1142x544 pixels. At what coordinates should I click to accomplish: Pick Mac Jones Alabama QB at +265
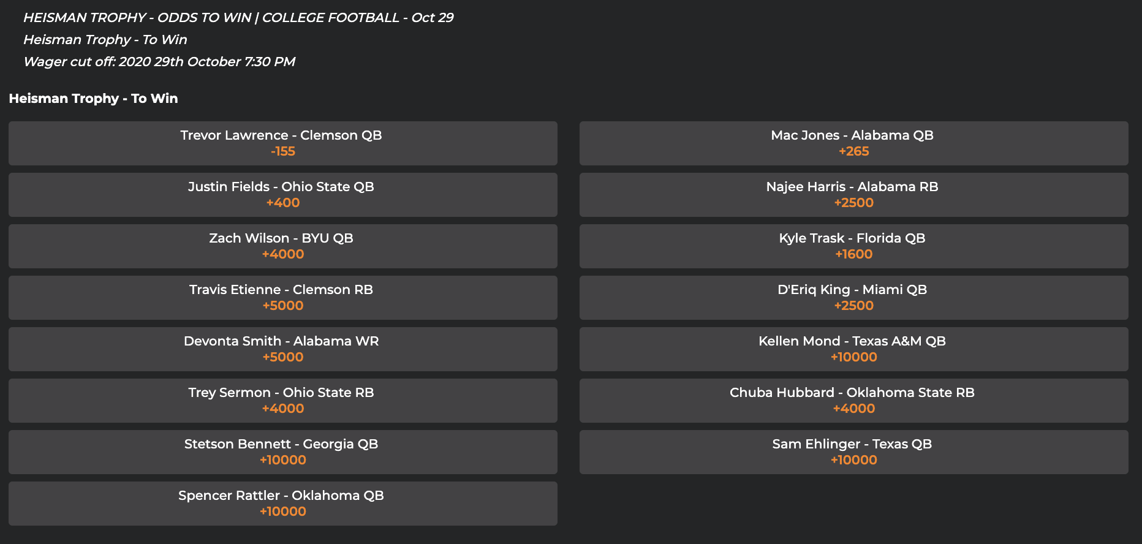point(853,143)
